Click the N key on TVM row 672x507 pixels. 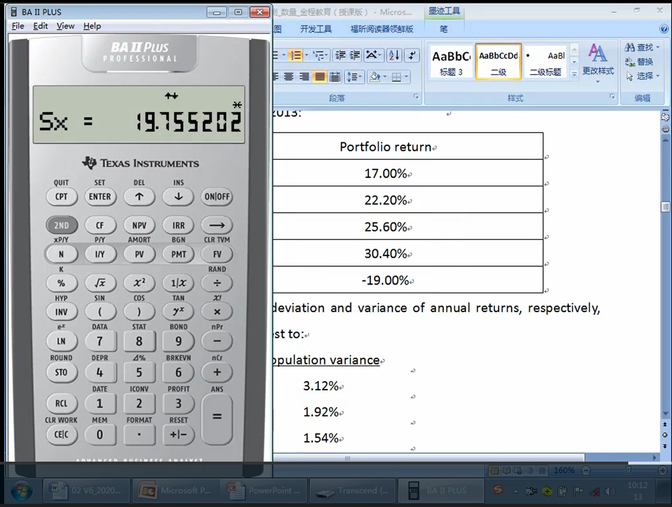pyautogui.click(x=61, y=254)
